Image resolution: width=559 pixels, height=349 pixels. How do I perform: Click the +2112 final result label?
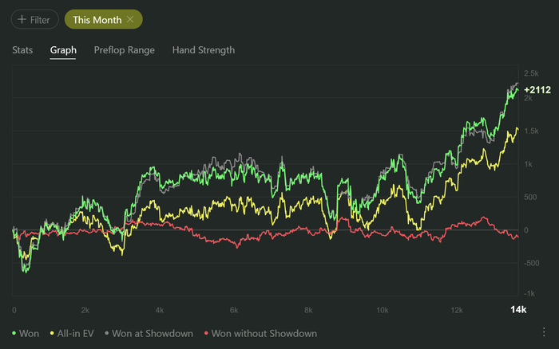537,90
